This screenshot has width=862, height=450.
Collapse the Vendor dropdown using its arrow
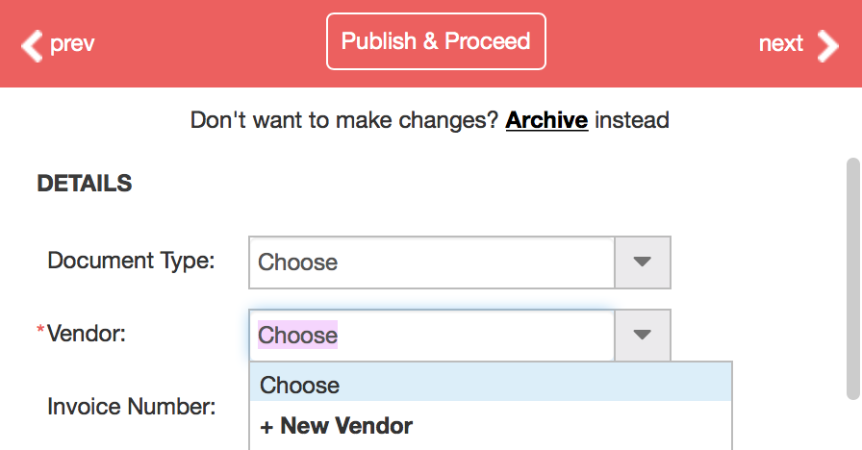642,335
